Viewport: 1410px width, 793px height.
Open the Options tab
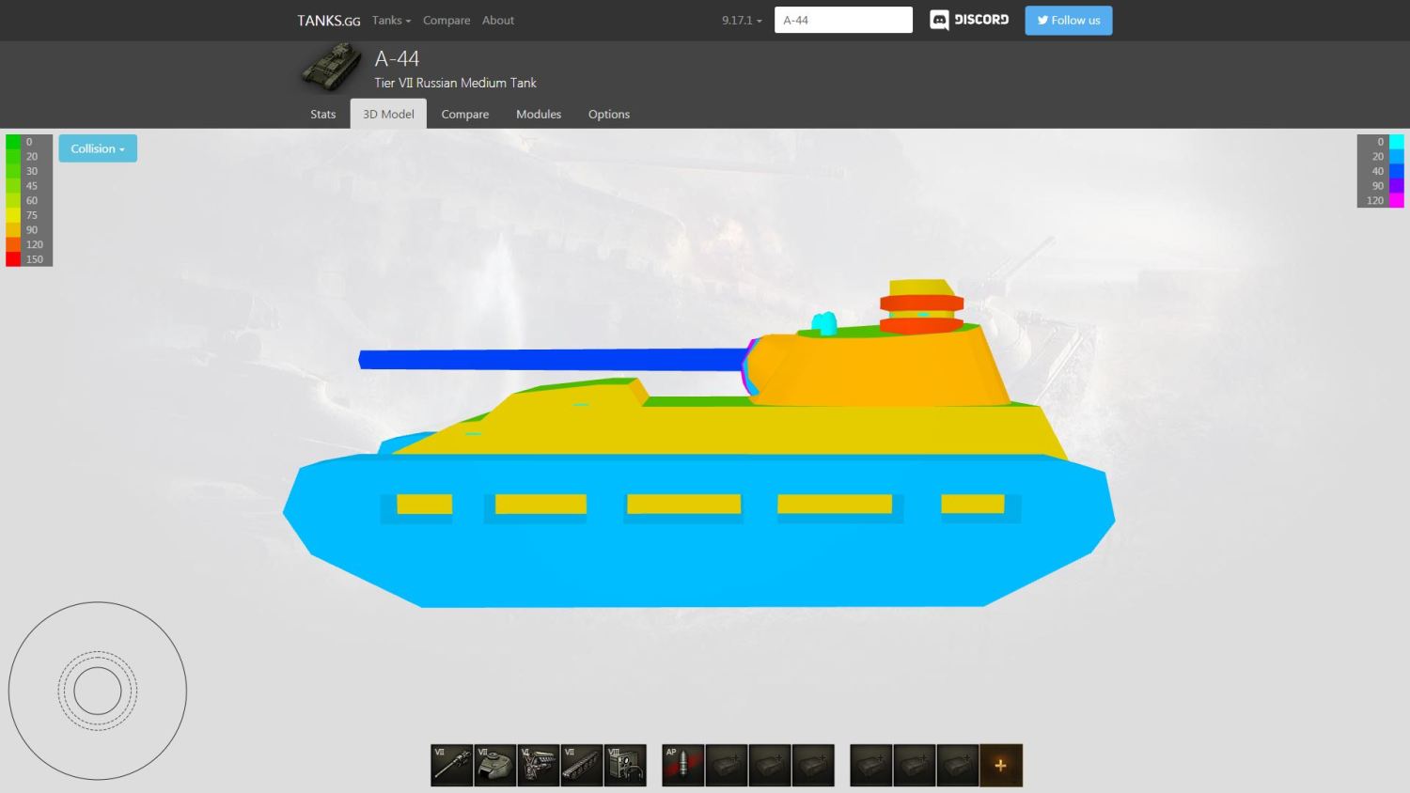pos(609,114)
